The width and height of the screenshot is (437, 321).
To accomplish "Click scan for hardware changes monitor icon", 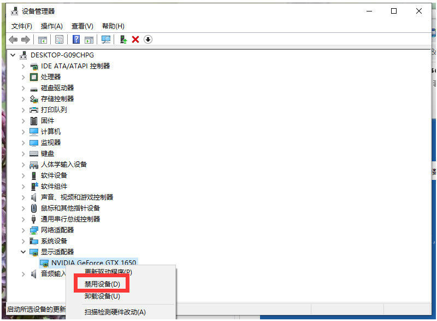I will click(x=106, y=39).
